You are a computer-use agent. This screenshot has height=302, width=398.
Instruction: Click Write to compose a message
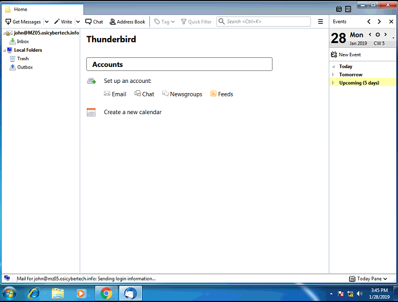click(63, 22)
